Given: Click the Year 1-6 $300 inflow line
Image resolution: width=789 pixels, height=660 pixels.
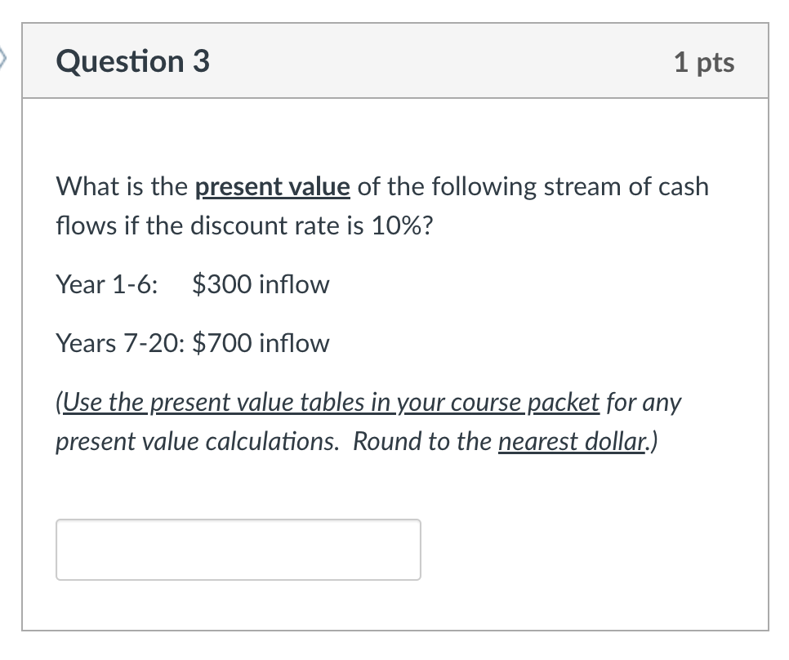Looking at the screenshot, I should [192, 284].
